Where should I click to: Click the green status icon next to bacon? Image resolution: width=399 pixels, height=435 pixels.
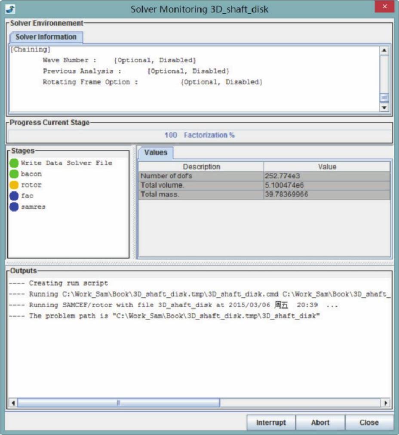14,174
